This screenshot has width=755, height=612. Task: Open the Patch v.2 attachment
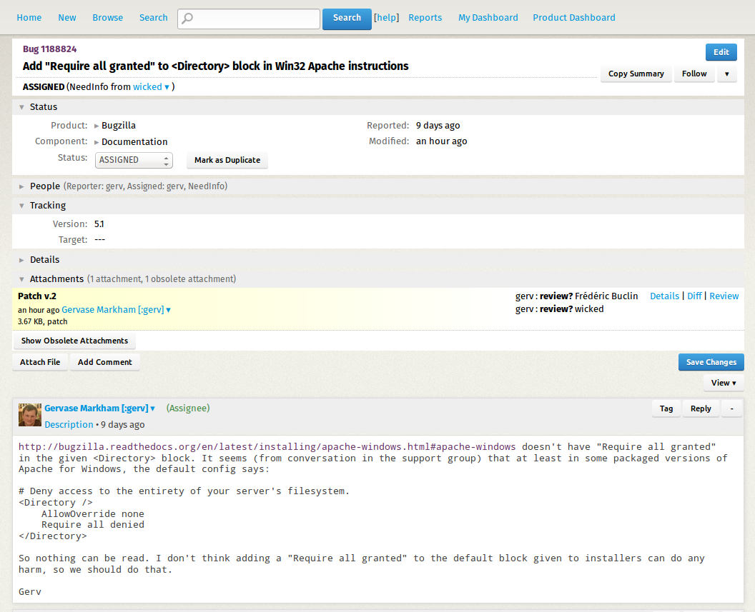tap(37, 296)
